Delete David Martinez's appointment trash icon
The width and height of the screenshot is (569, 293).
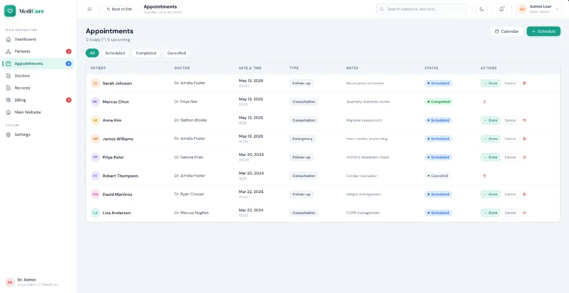524,194
